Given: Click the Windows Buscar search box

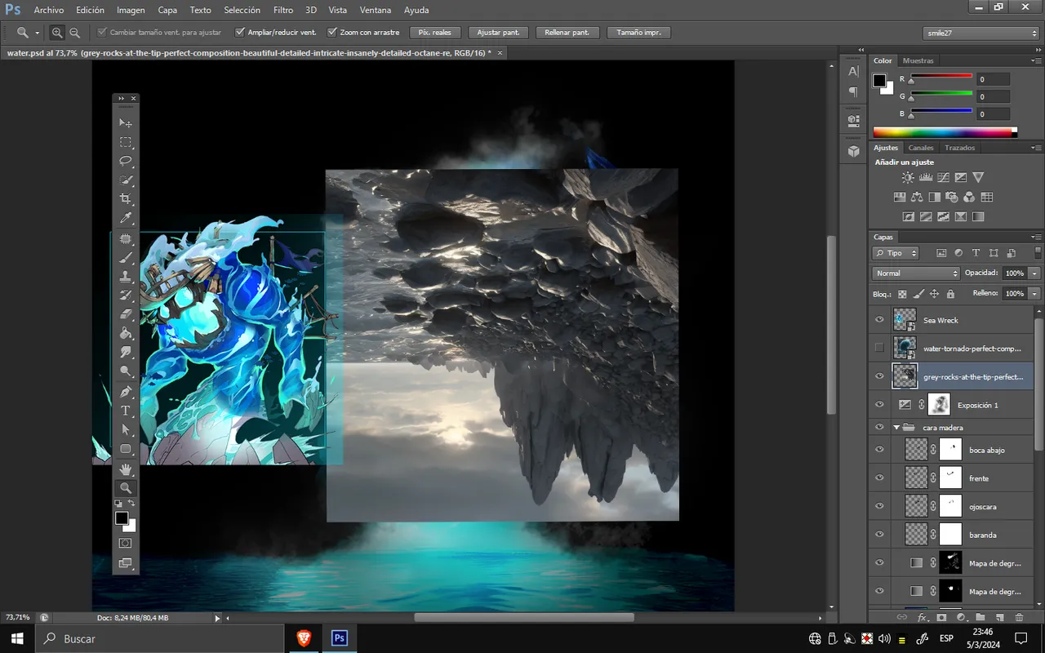Looking at the screenshot, I should coord(159,638).
